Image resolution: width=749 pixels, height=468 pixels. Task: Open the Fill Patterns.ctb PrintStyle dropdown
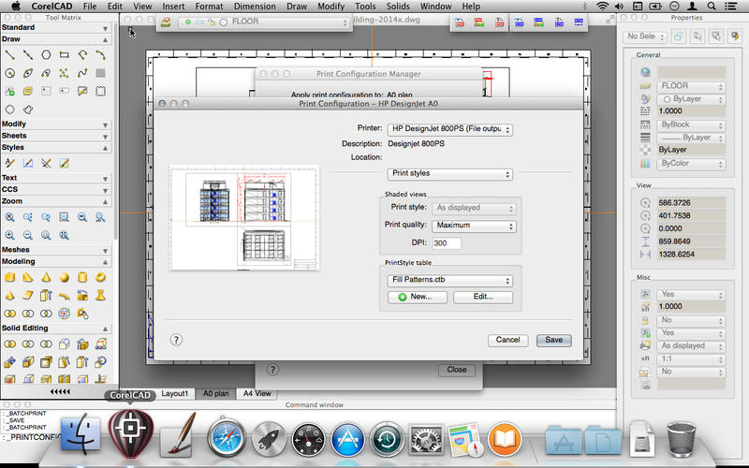449,280
